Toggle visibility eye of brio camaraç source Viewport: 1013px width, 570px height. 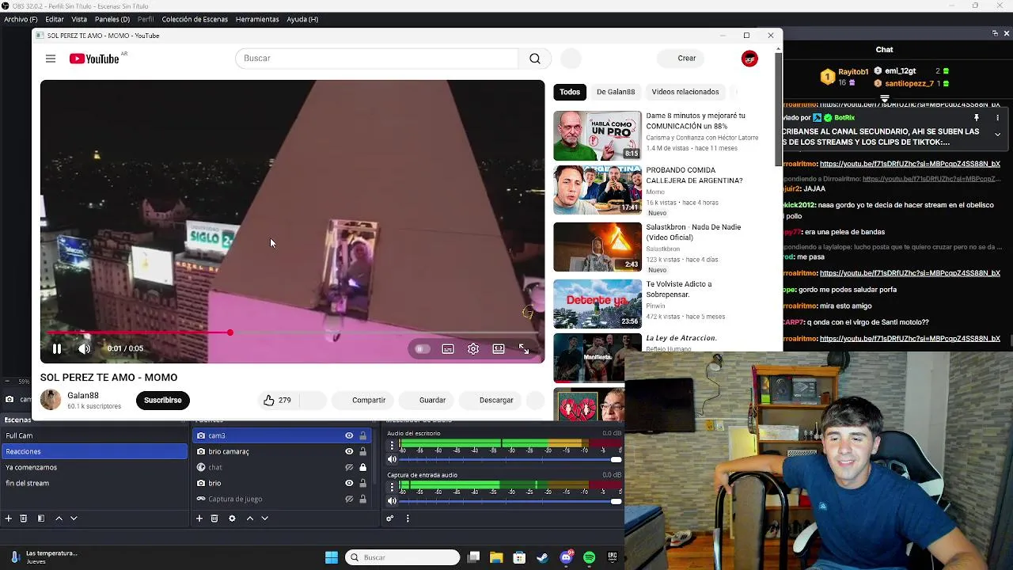point(349,451)
